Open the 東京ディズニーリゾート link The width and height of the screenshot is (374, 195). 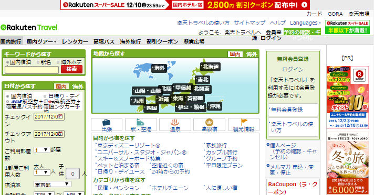(129, 146)
